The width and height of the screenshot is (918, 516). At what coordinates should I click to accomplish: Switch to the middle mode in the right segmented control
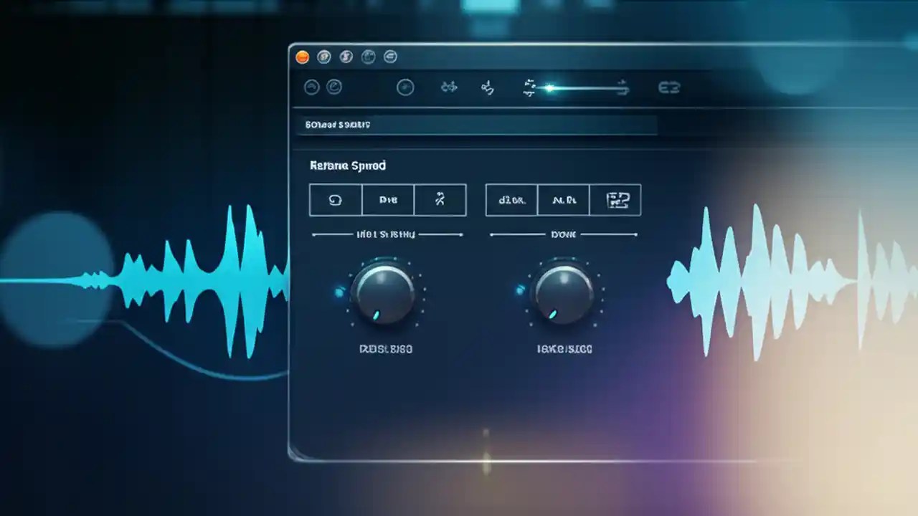(564, 200)
